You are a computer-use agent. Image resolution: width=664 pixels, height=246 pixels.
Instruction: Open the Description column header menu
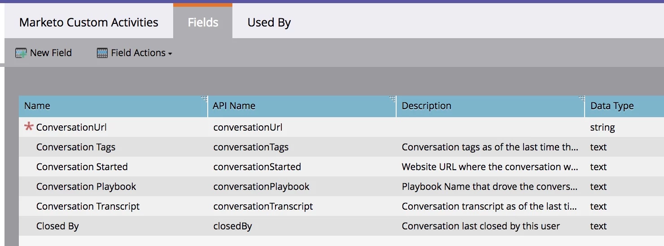point(582,99)
